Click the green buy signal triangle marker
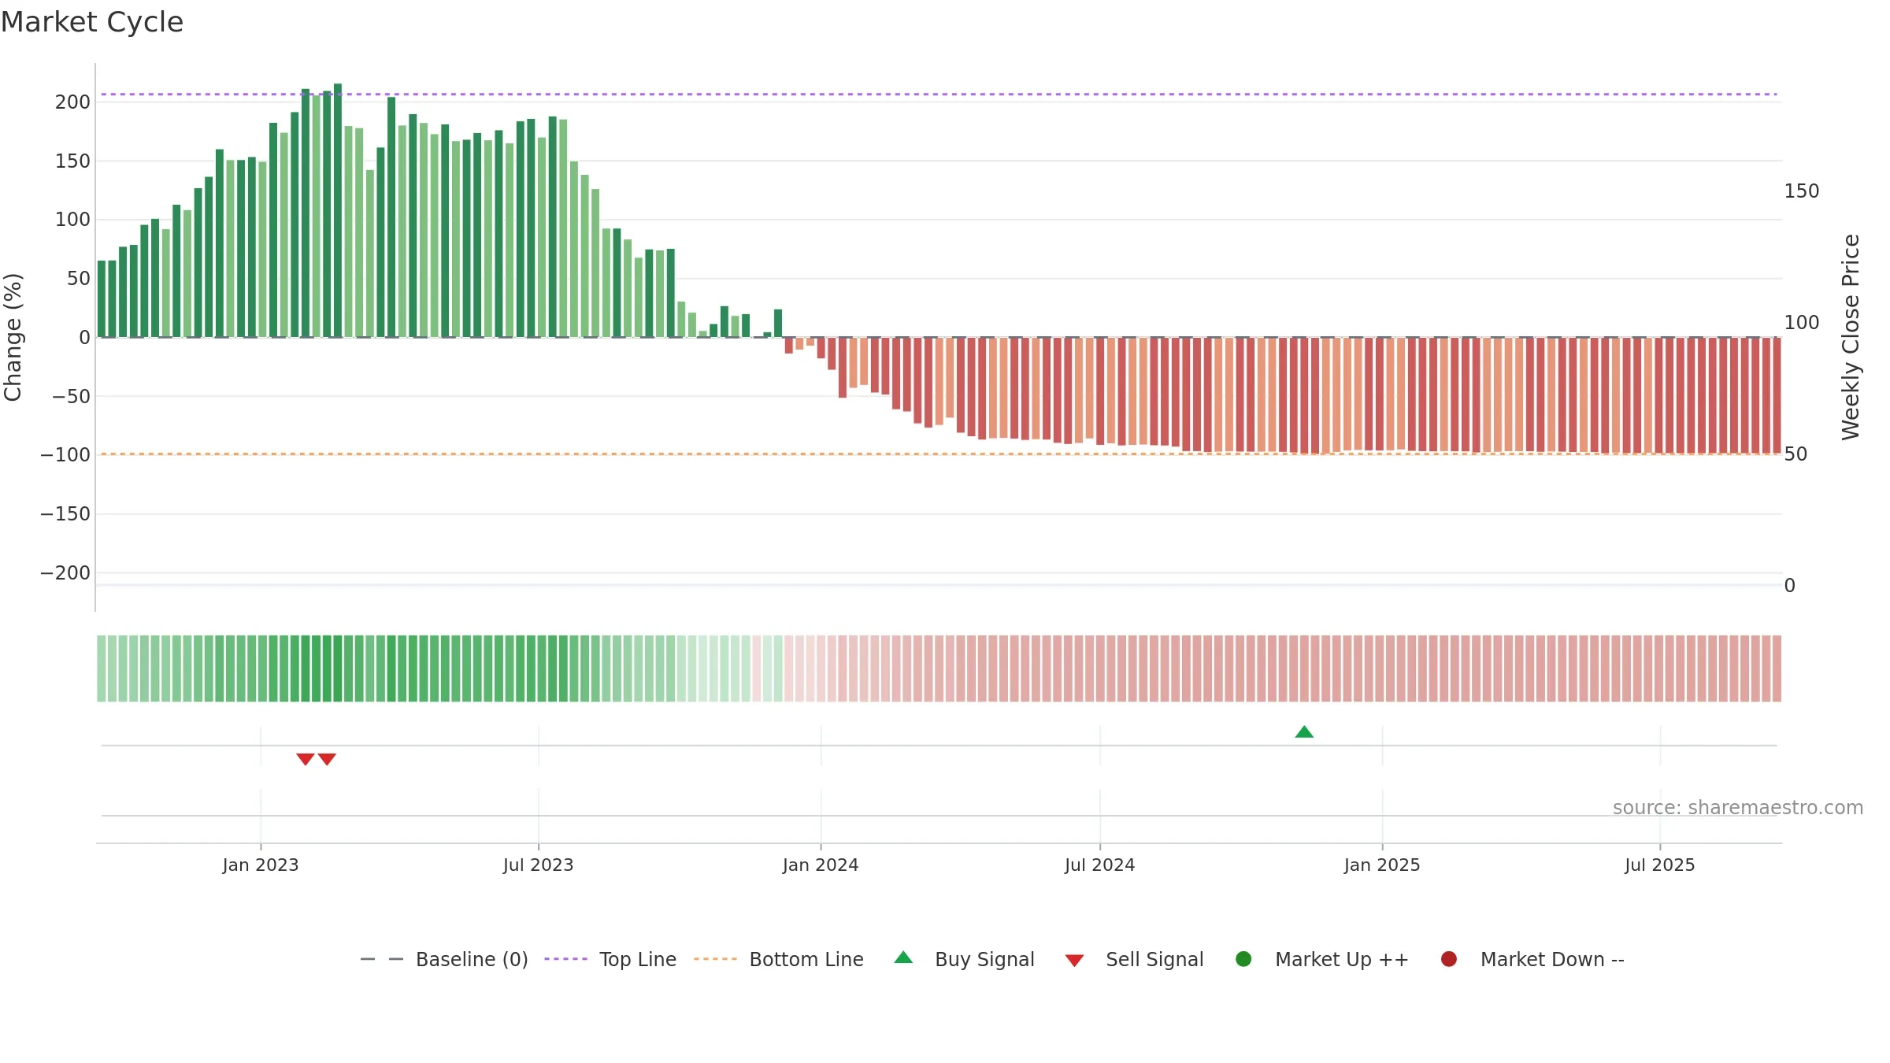Viewport: 1890px width, 1063px height. [1304, 732]
